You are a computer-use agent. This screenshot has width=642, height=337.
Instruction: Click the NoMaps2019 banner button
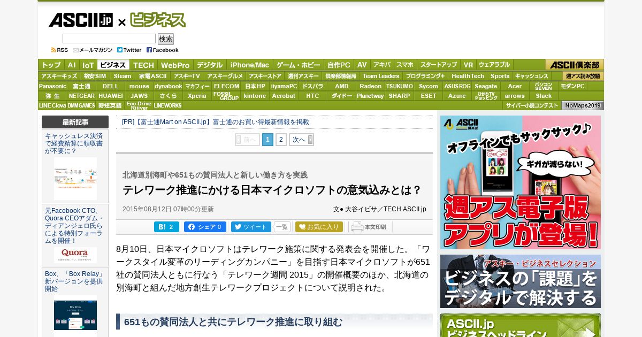(x=583, y=105)
